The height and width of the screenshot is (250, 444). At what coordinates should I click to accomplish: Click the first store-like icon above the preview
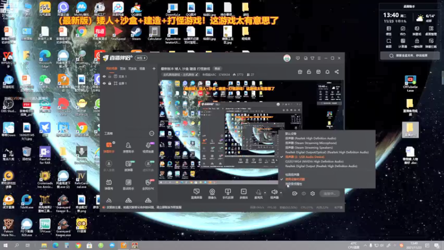click(x=300, y=72)
